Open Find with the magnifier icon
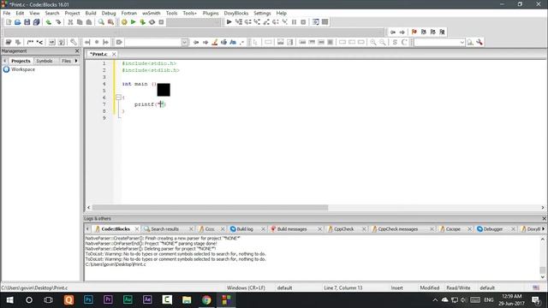This screenshot has height=308, width=548. 101,22
